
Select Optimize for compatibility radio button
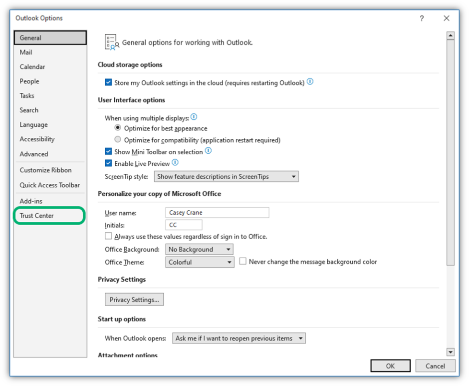pos(118,140)
